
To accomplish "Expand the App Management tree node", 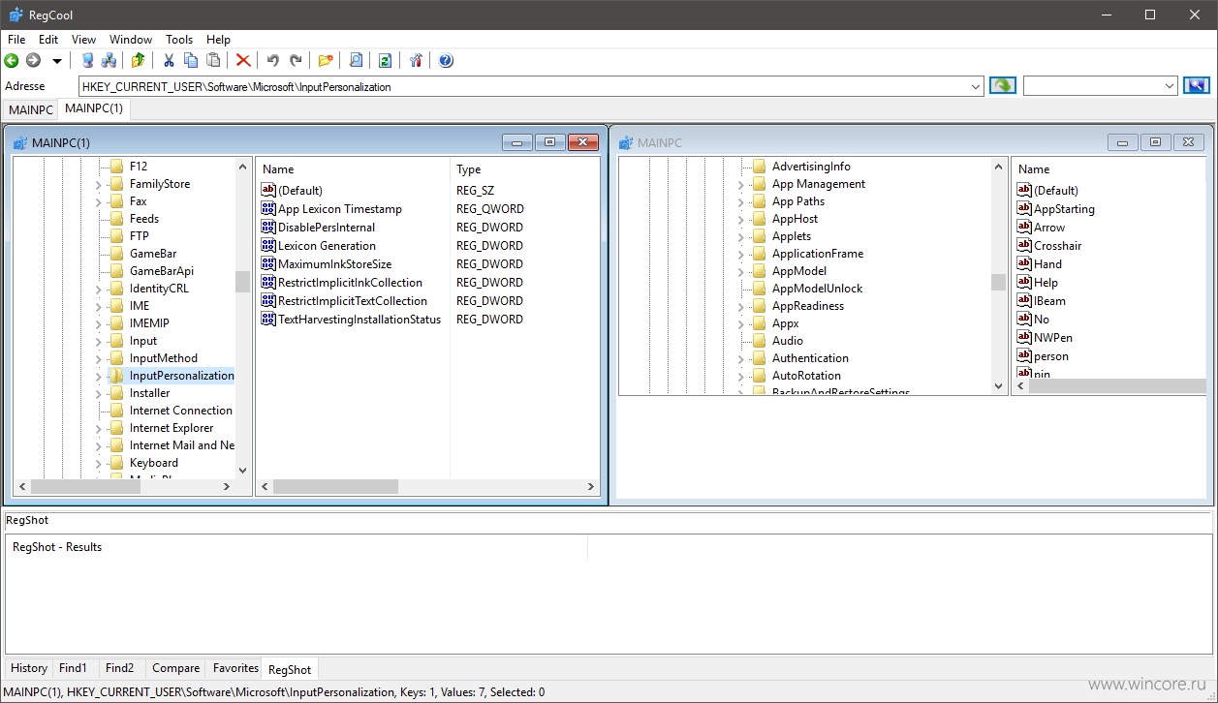I will [x=740, y=184].
